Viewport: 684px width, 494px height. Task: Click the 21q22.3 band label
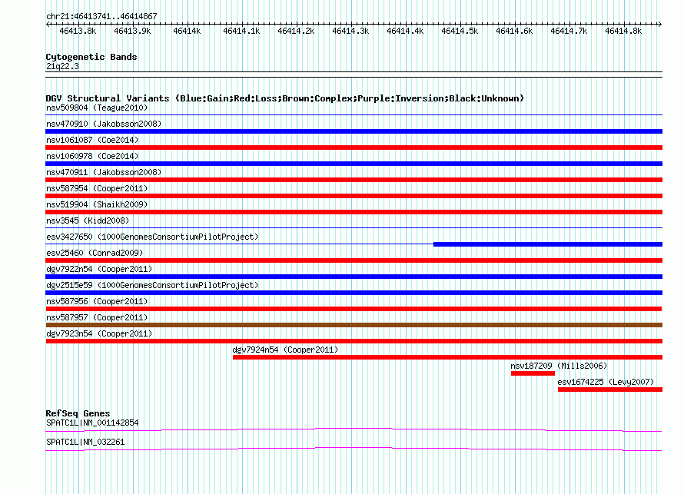pos(62,66)
